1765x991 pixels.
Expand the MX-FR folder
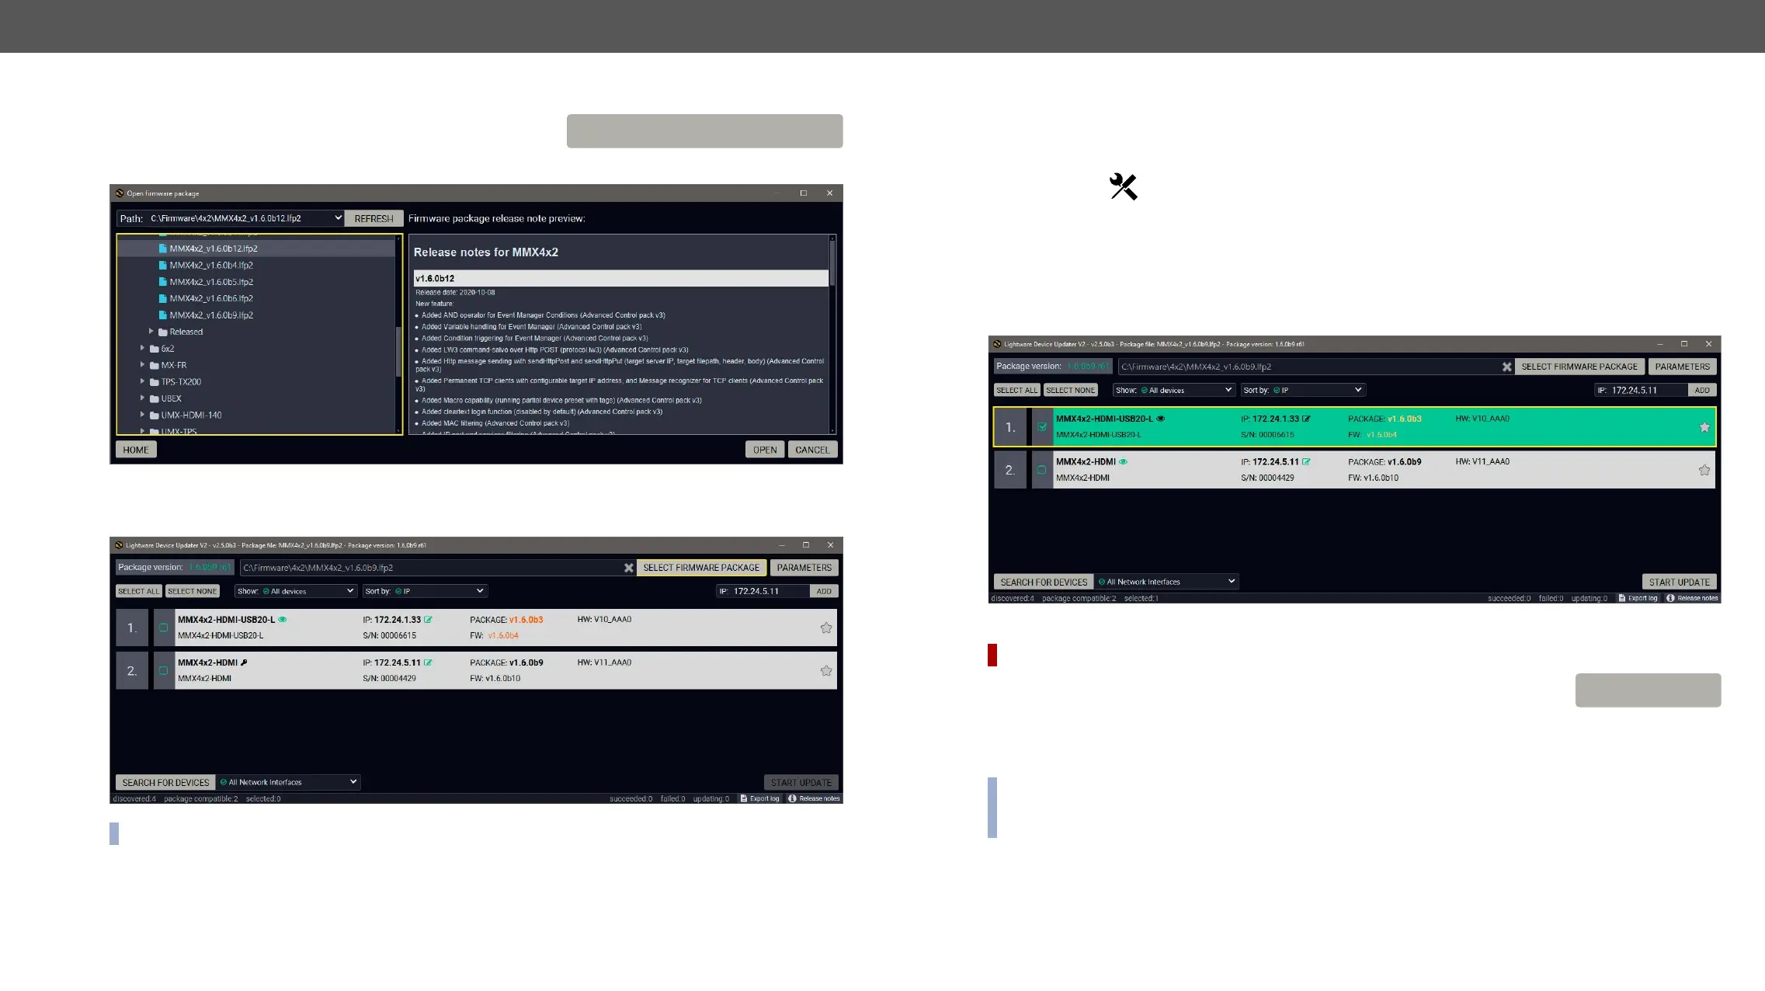pos(143,365)
